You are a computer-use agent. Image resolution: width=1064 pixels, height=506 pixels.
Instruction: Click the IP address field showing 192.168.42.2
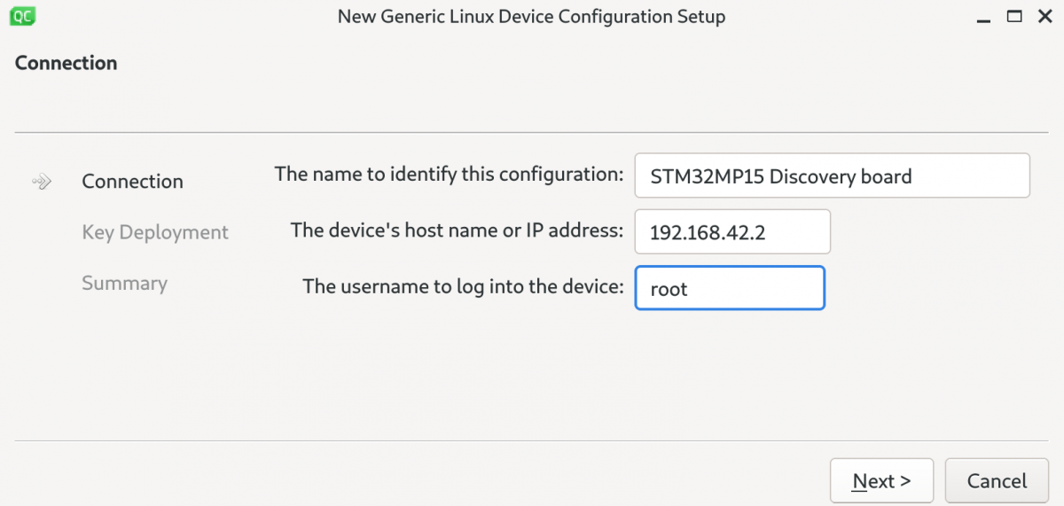tap(732, 232)
